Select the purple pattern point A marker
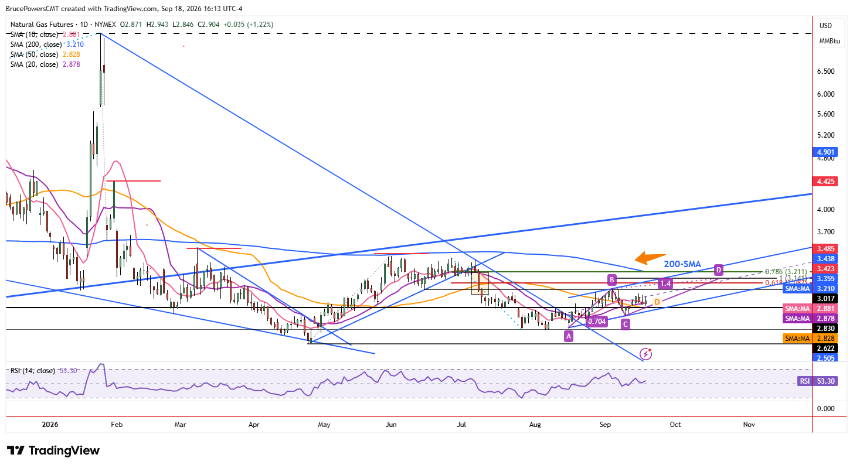 (568, 336)
